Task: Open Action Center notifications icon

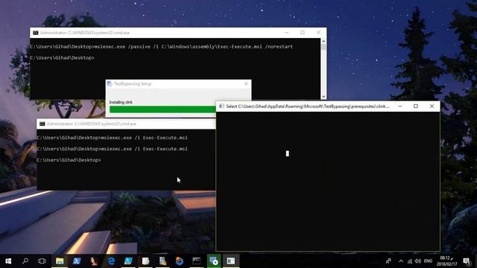Action: pyautogui.click(x=467, y=261)
